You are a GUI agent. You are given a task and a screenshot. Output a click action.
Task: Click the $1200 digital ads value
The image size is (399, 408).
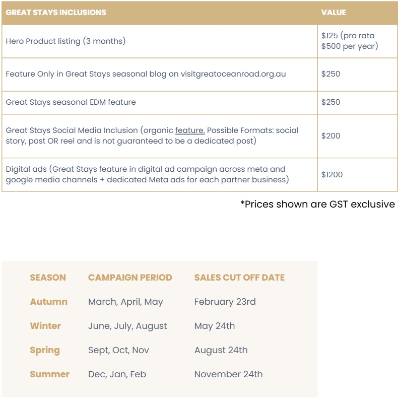click(332, 175)
